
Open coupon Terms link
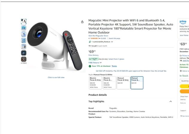(x=114, y=66)
